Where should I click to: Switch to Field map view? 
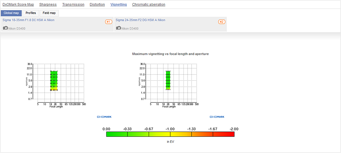49,13
